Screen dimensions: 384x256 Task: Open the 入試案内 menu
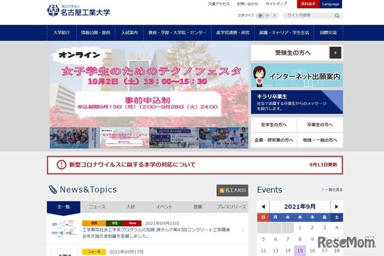(130, 32)
